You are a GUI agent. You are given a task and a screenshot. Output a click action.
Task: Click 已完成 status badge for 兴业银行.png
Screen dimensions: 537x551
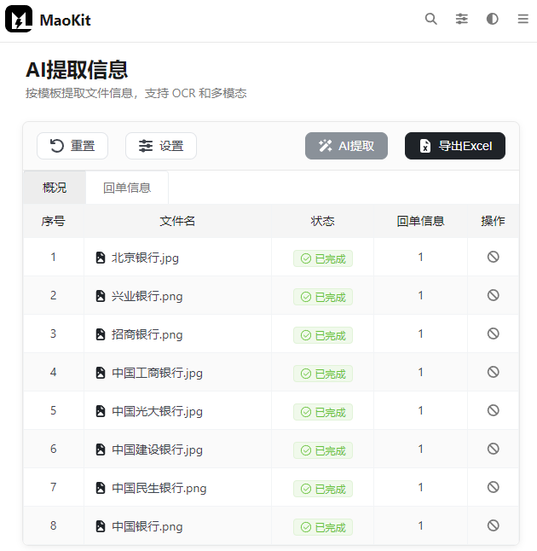coord(323,297)
